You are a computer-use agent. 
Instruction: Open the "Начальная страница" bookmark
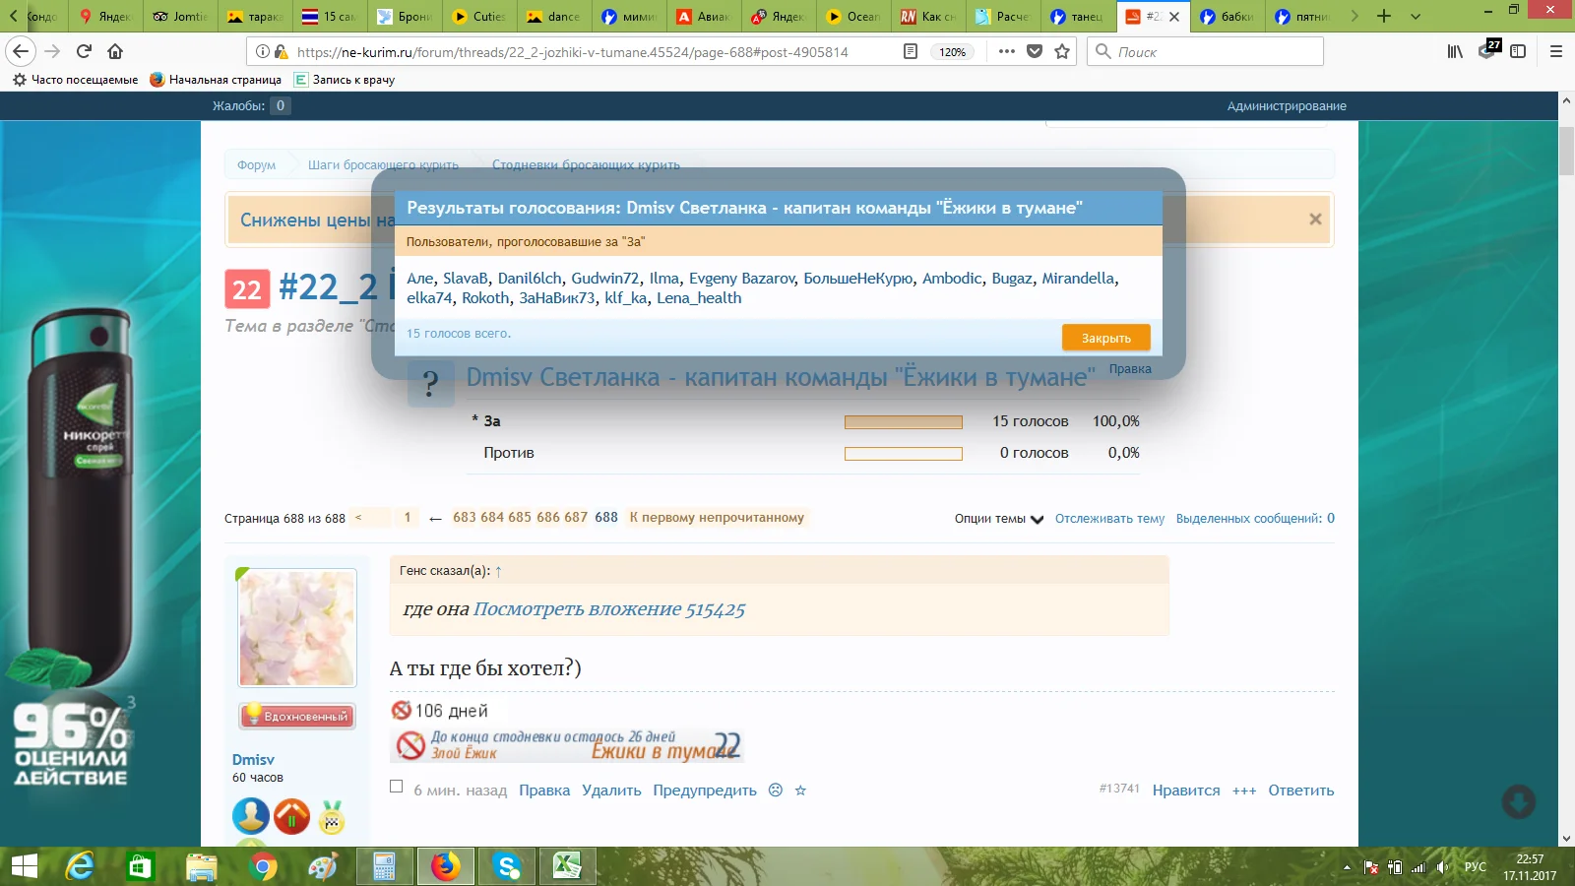coord(216,80)
